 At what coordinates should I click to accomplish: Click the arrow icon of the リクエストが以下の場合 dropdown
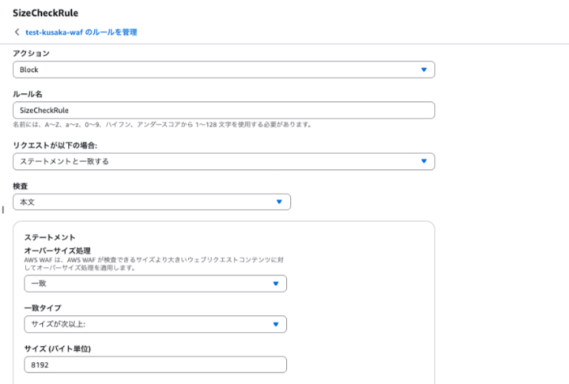coord(424,161)
